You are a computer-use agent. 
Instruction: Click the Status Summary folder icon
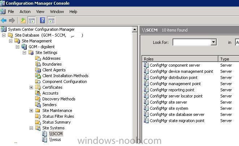pyautogui.click(x=38, y=122)
